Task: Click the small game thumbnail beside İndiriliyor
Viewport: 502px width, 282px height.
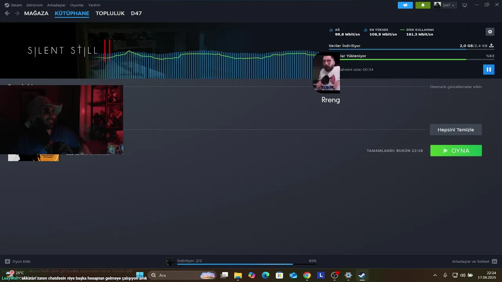Action: [x=170, y=261]
